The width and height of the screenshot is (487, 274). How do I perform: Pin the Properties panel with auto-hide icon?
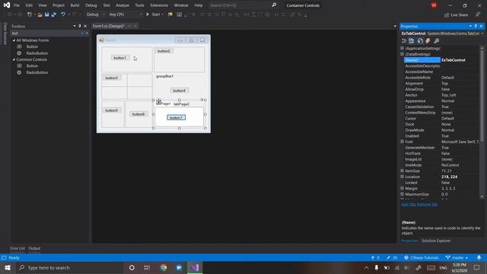point(476,26)
